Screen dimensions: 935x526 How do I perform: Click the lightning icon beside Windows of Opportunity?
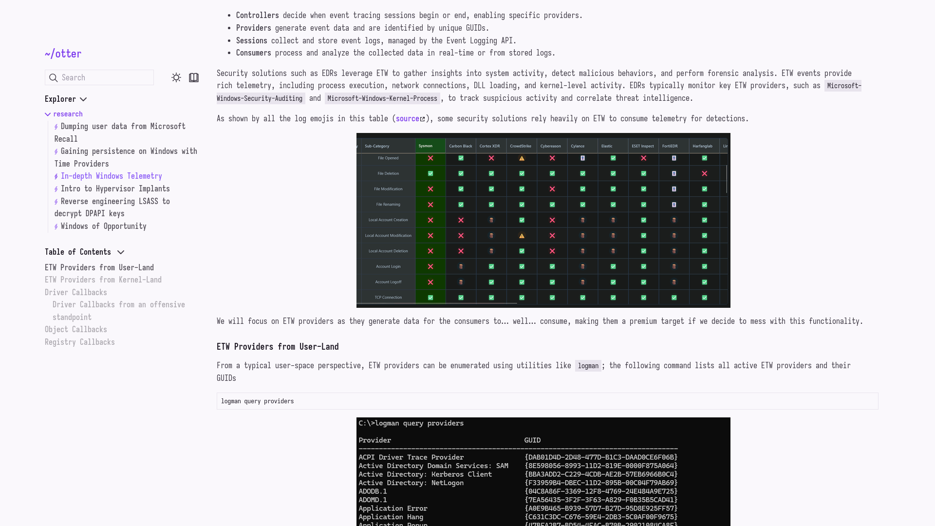click(x=56, y=227)
